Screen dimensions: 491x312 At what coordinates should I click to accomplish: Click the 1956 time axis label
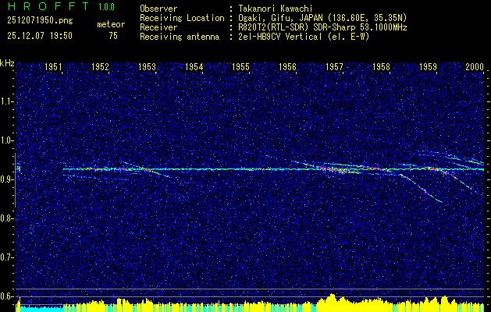287,67
